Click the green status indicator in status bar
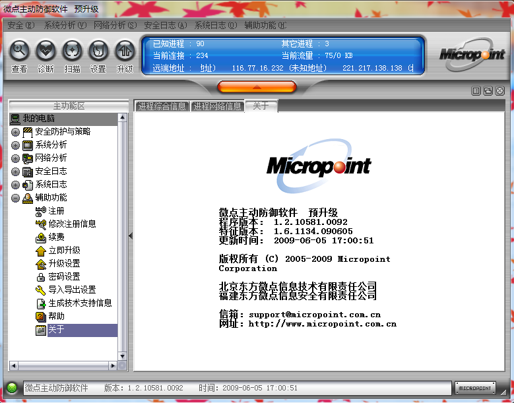This screenshot has width=514, height=403. (12, 388)
